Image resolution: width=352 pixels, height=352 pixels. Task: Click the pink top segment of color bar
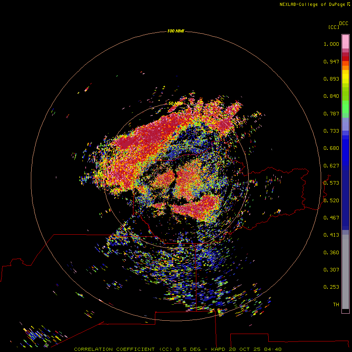345,42
